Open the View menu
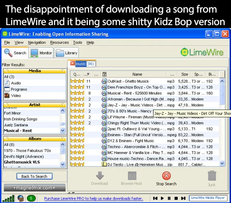This screenshot has height=203, width=231. click(x=19, y=42)
